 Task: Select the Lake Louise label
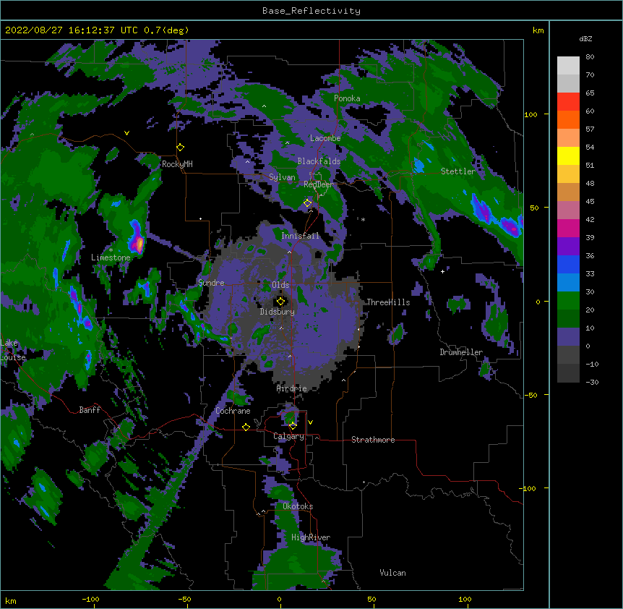coord(13,350)
